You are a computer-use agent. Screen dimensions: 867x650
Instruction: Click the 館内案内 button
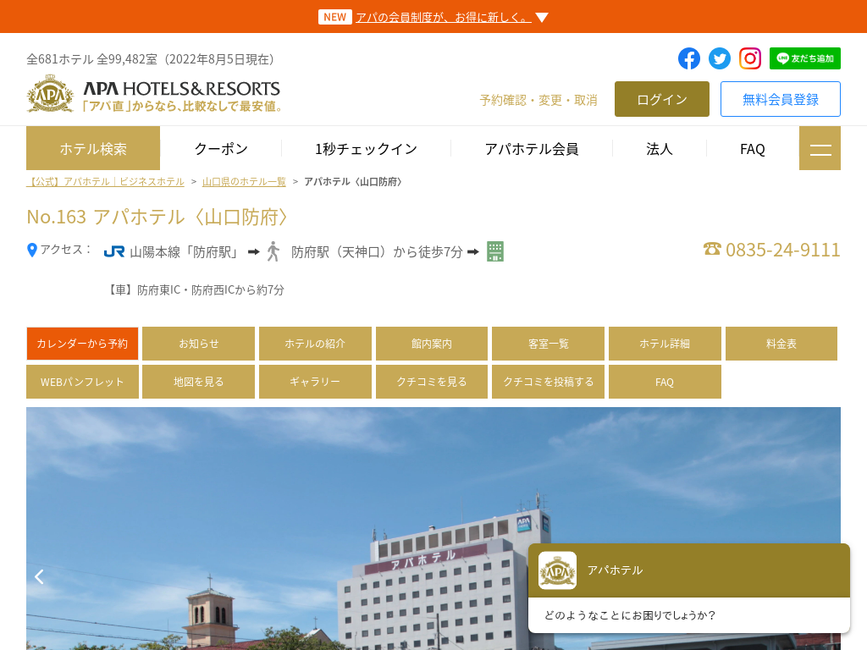point(432,344)
